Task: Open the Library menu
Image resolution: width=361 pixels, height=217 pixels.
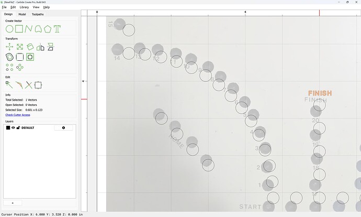Action: 24,7
